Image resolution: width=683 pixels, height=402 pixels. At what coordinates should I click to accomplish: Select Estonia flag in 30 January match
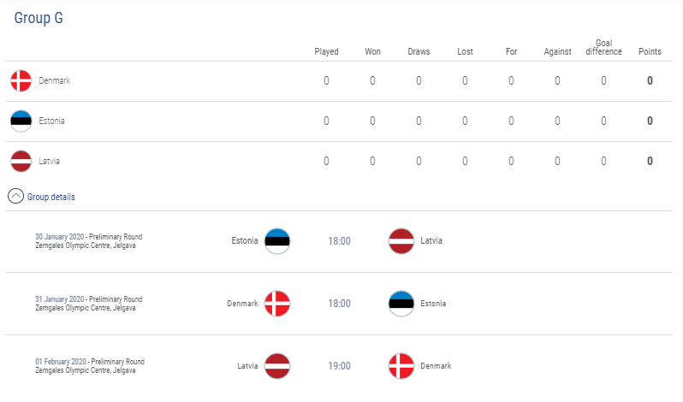277,241
